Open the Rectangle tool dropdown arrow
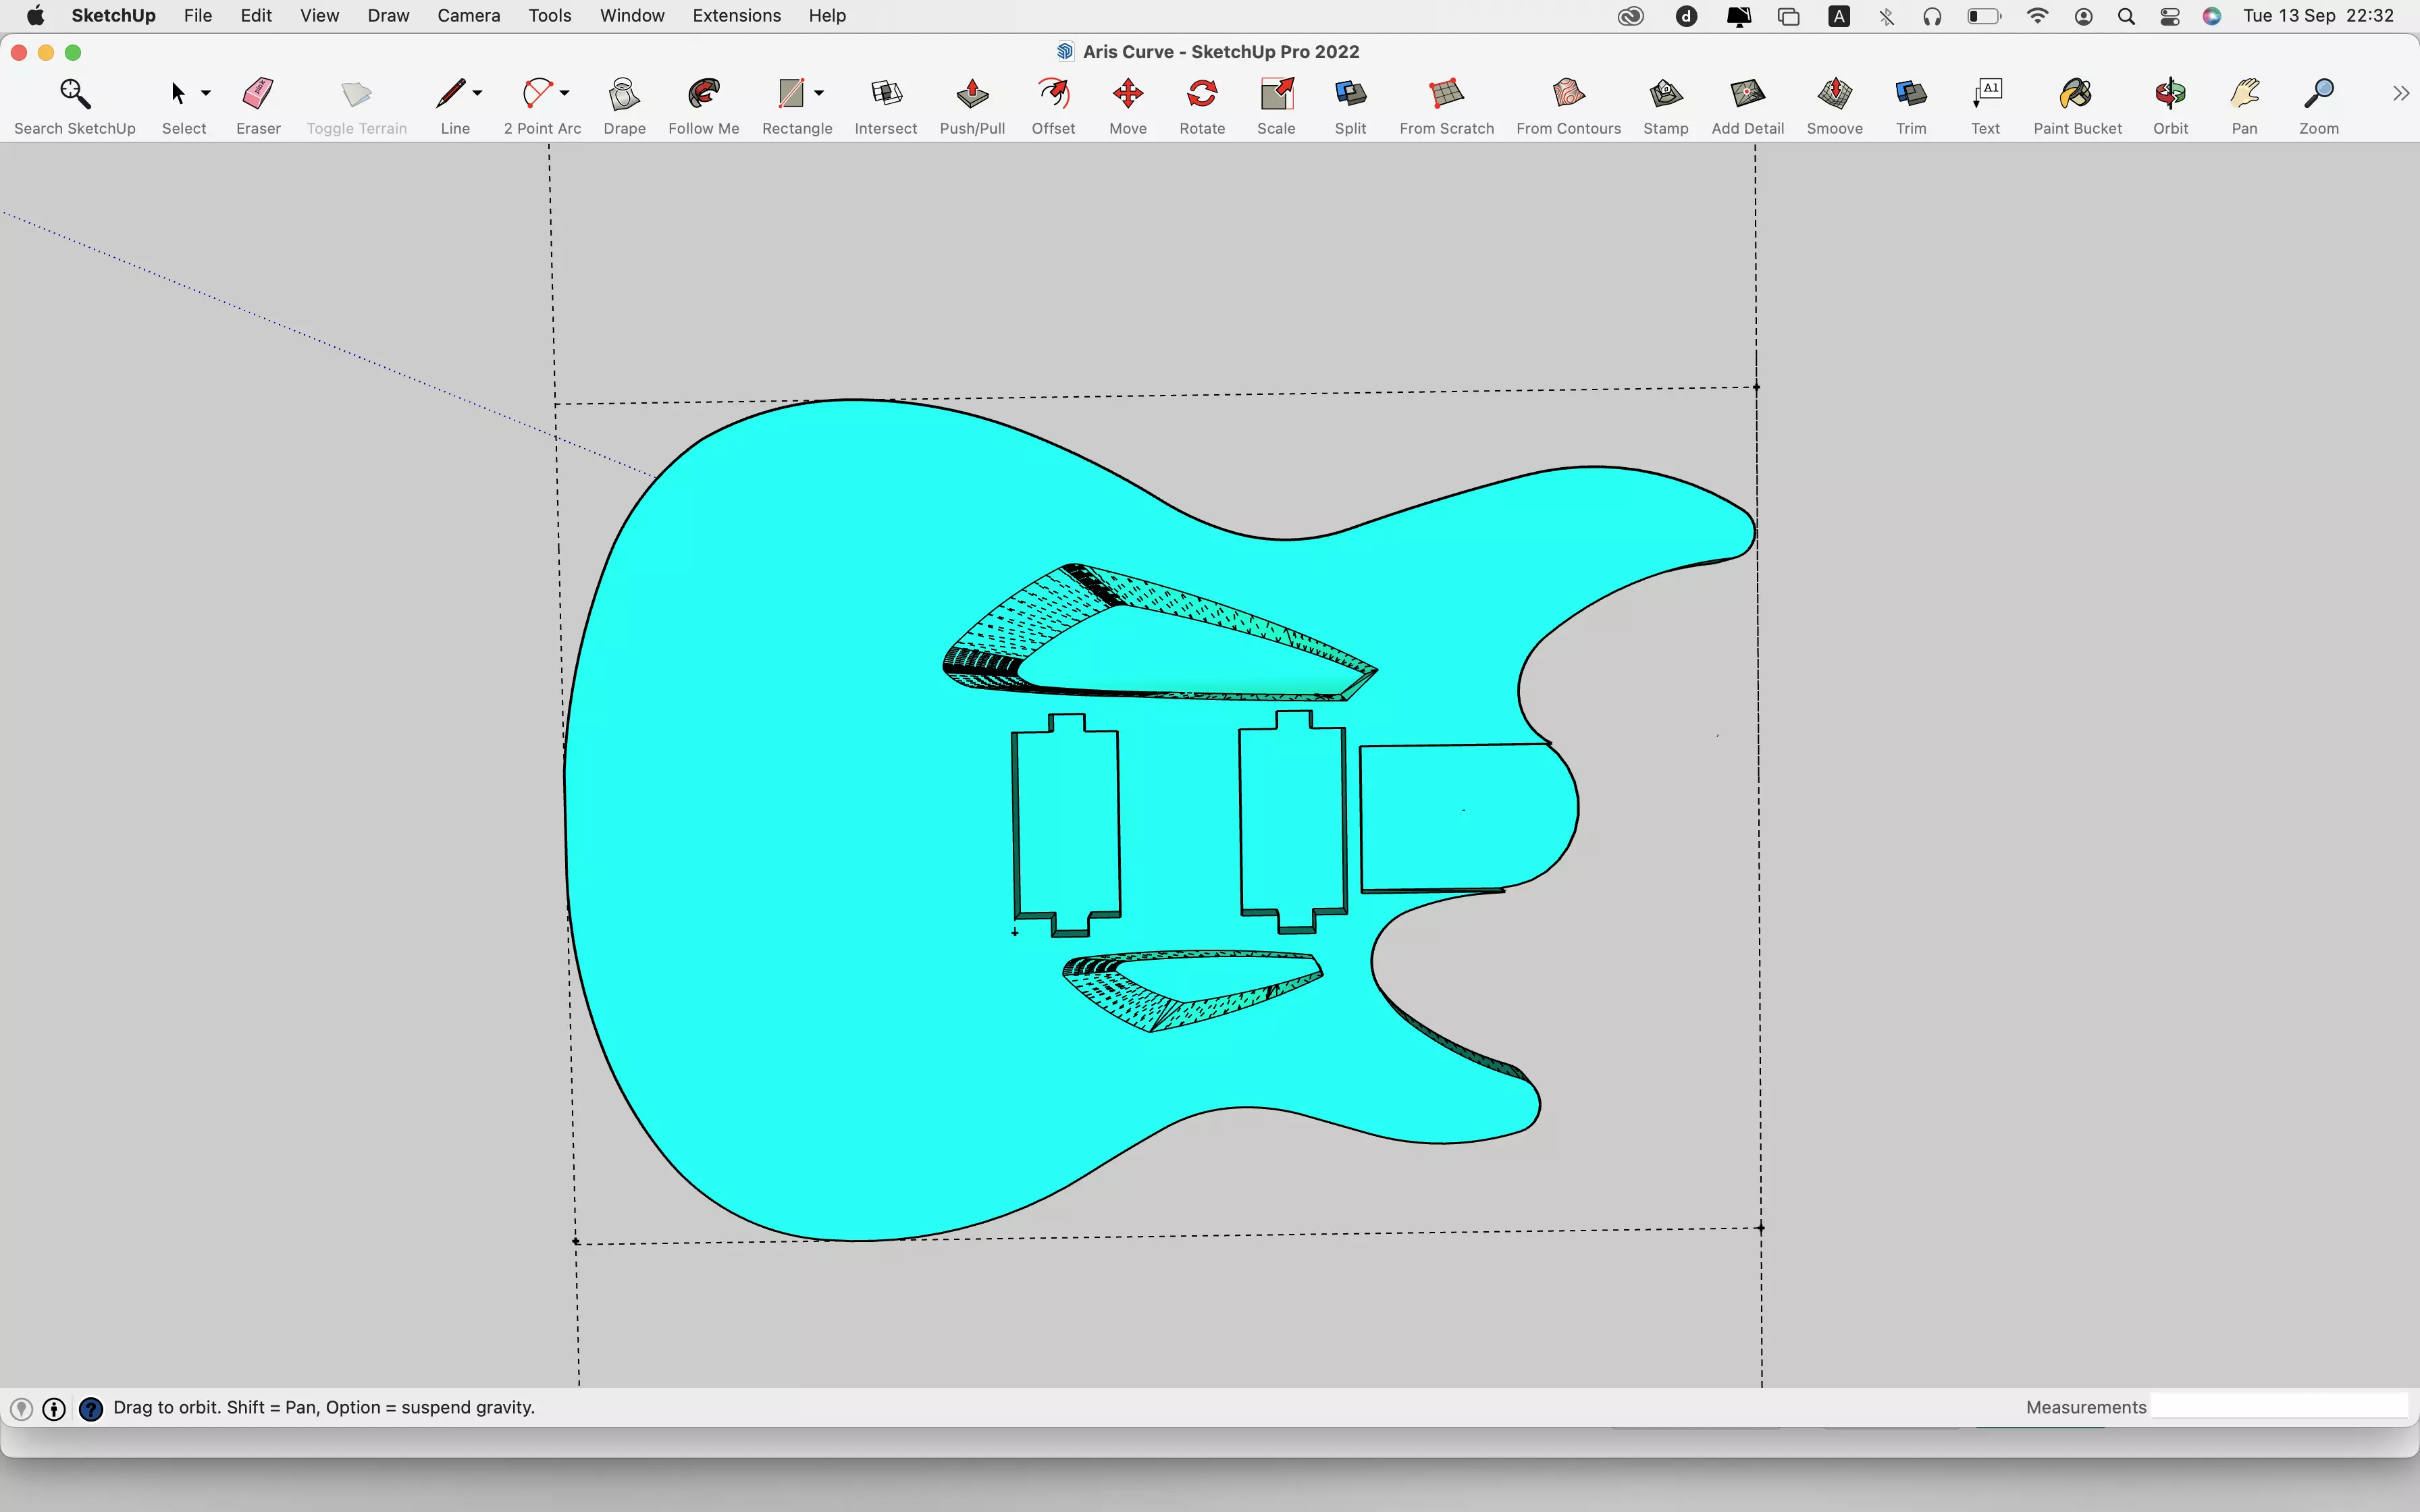 point(819,93)
